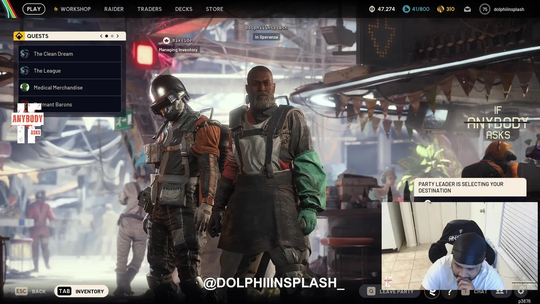The image size is (540, 304).
Task: Open the Barons quest row
Action: click(70, 104)
